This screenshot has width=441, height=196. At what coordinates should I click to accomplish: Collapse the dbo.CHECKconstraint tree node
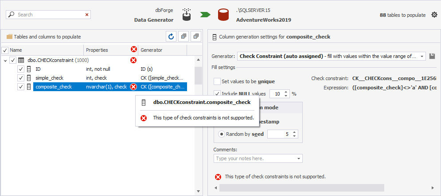[x=5, y=60]
